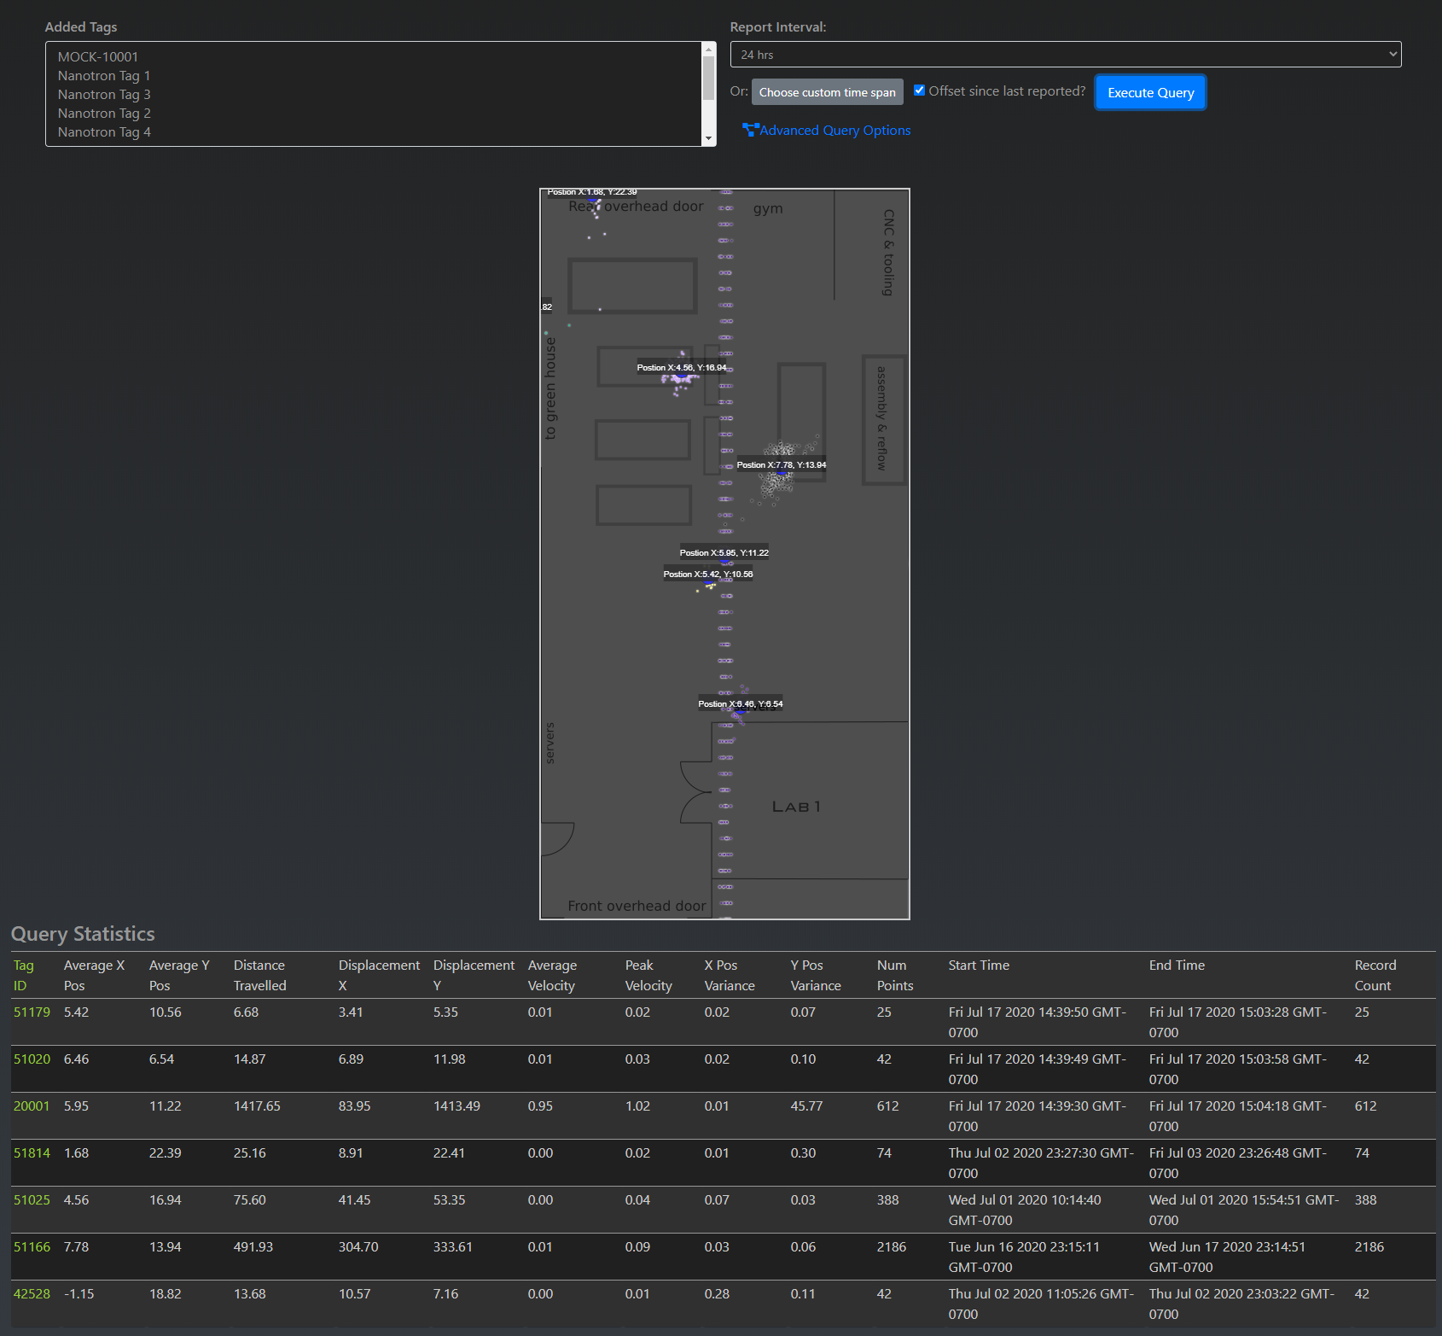Click the tag ID 51025 link
The image size is (1442, 1336).
[32, 1200]
